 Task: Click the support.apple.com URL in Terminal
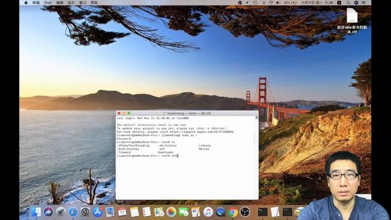(202, 132)
